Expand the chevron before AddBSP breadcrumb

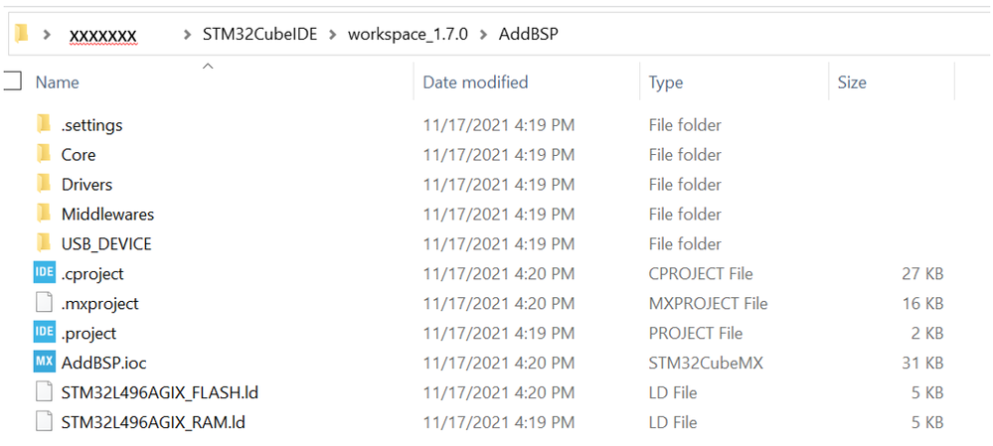(482, 35)
